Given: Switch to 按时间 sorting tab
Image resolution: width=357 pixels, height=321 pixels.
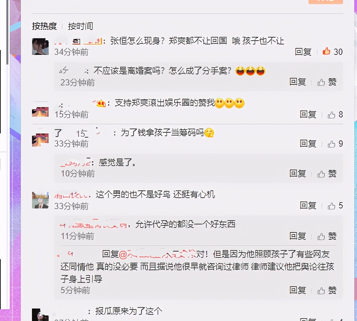Looking at the screenshot, I should (x=80, y=26).
